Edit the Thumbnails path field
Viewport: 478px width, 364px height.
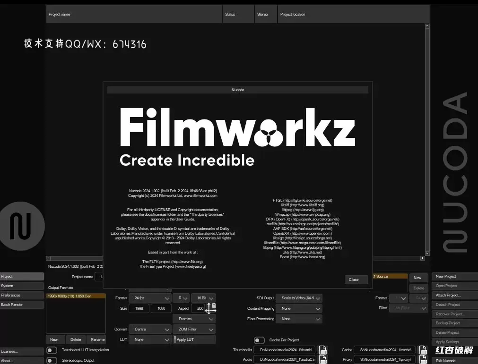click(x=286, y=350)
